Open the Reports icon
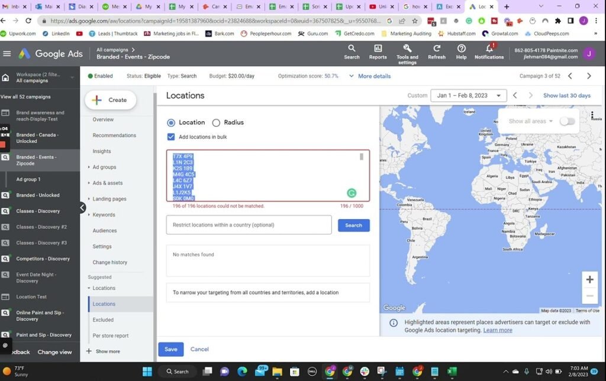The height and width of the screenshot is (381, 606). click(x=378, y=52)
